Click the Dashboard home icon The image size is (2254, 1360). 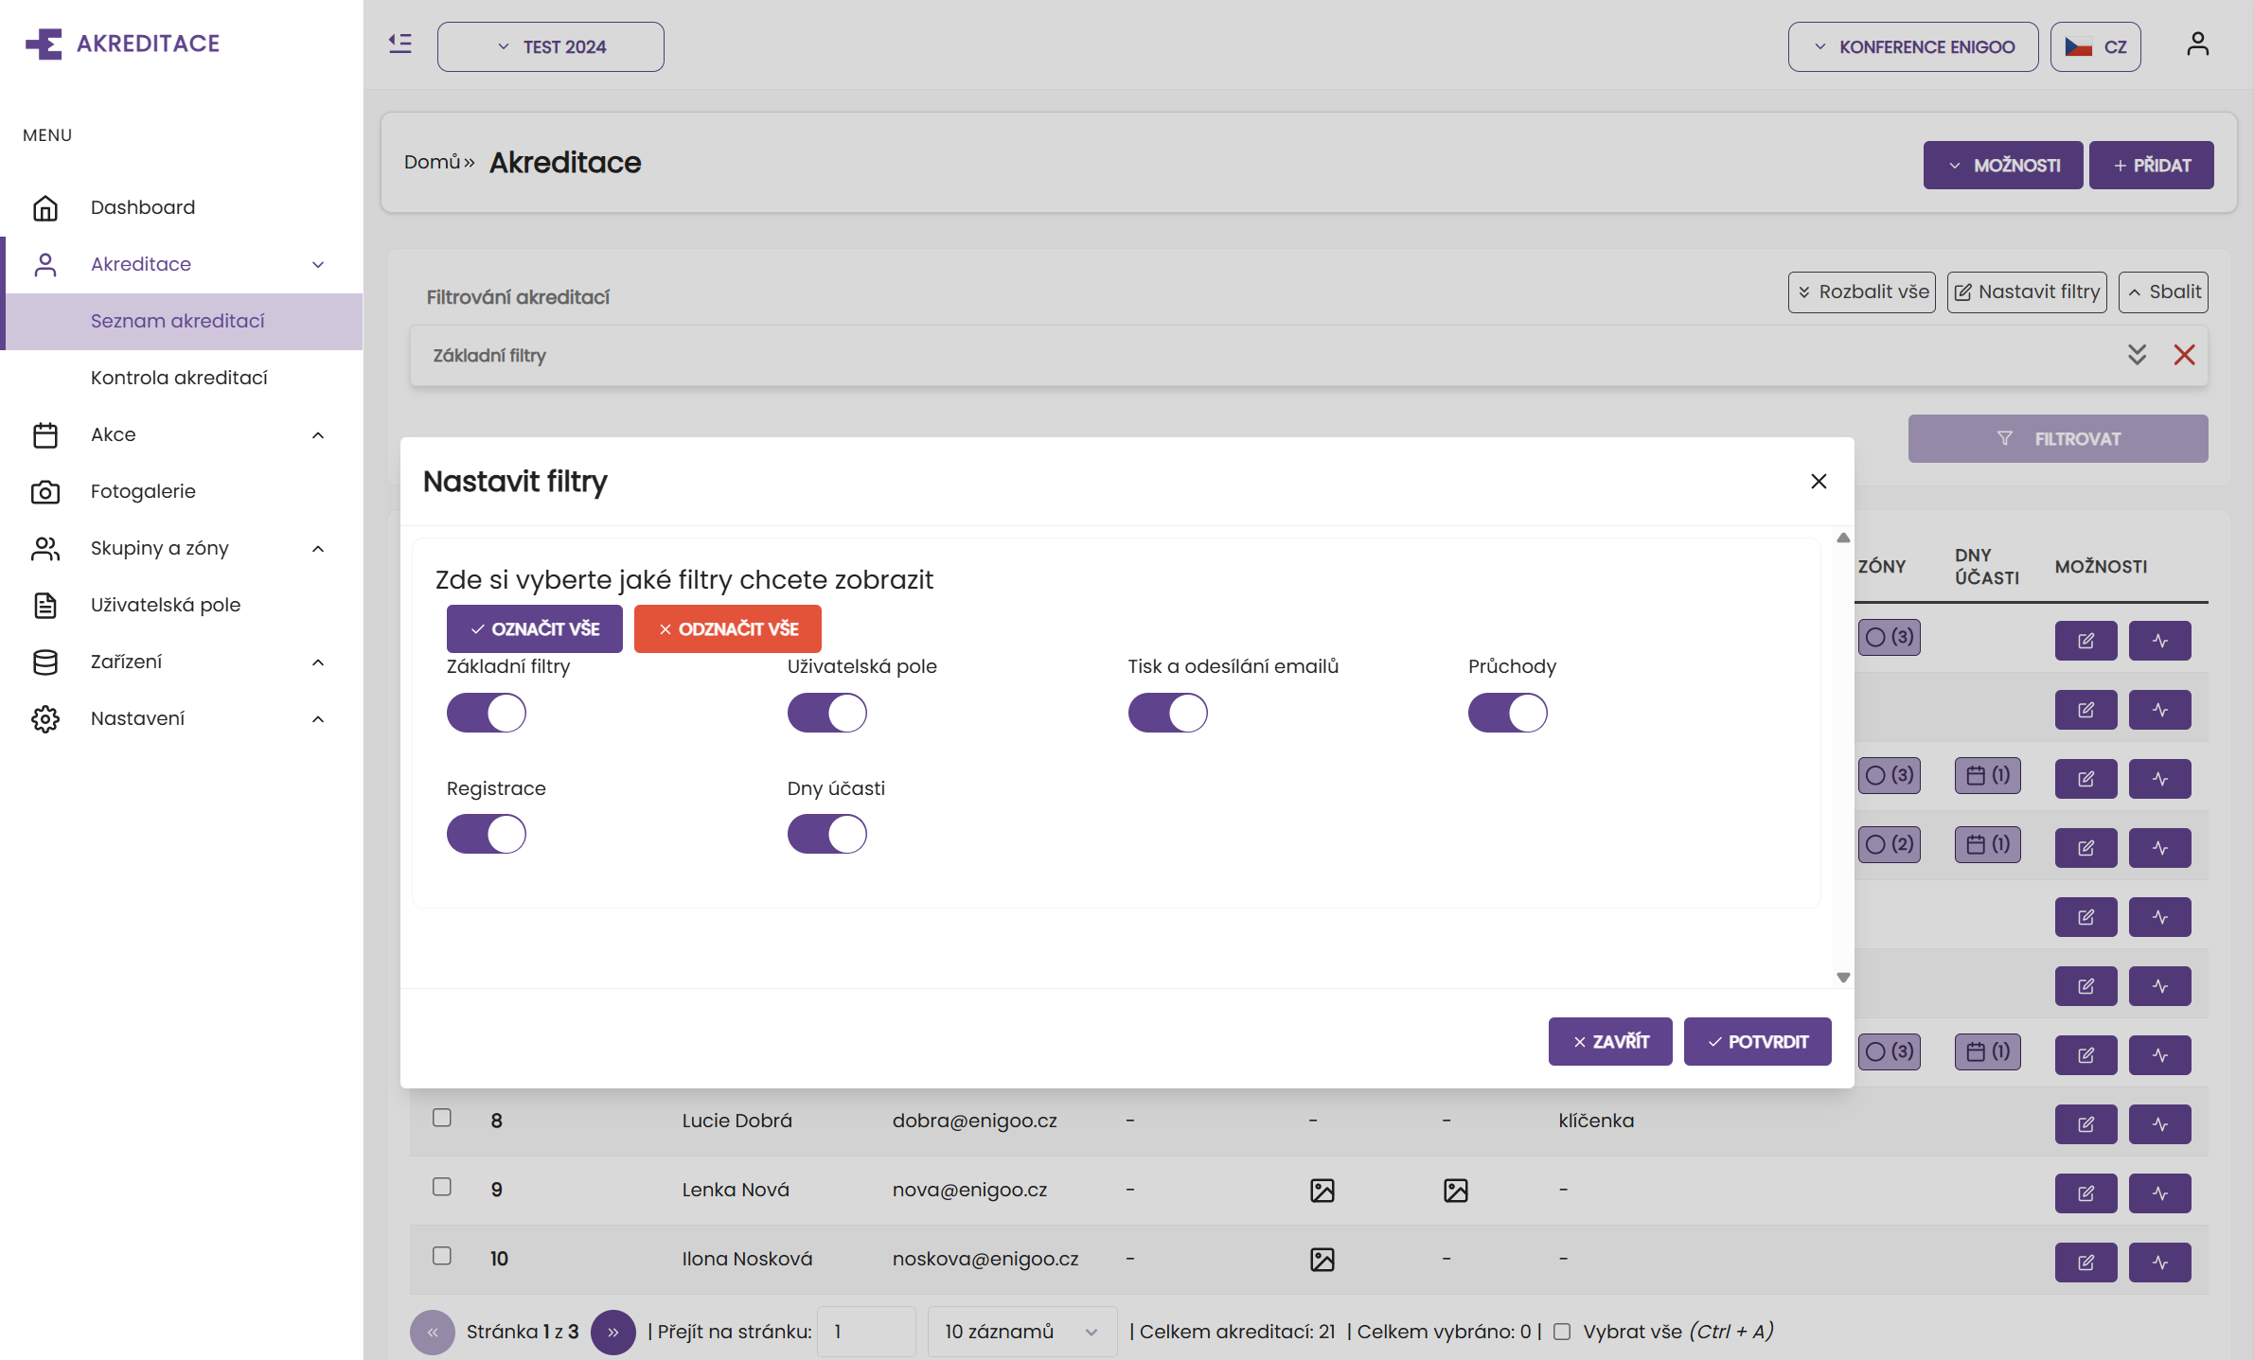point(45,207)
